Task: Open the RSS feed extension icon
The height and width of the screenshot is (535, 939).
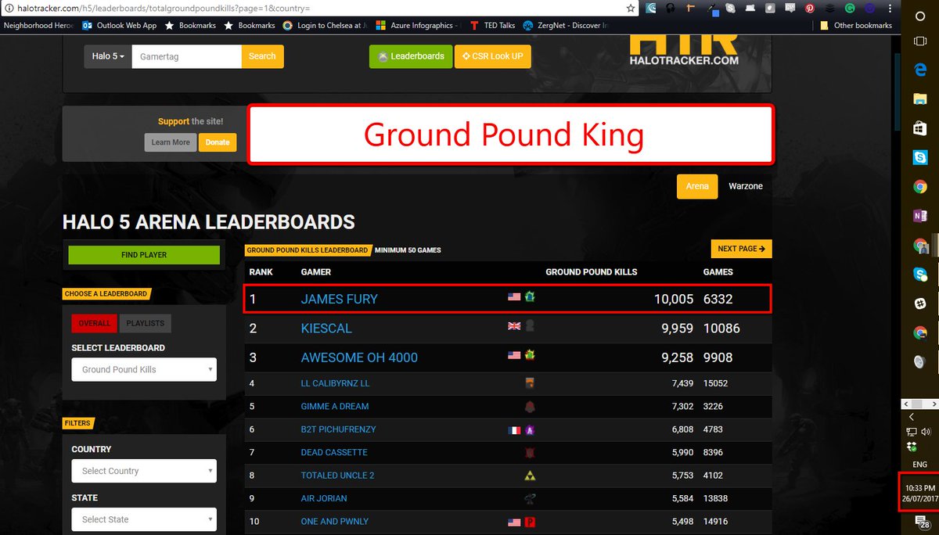Action: click(790, 7)
